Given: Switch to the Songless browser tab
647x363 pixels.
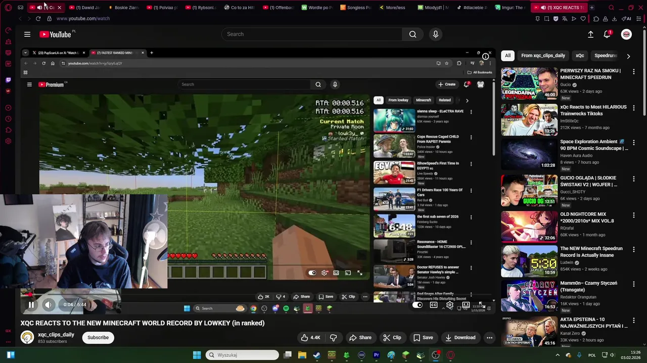Looking at the screenshot, I should (x=355, y=8).
